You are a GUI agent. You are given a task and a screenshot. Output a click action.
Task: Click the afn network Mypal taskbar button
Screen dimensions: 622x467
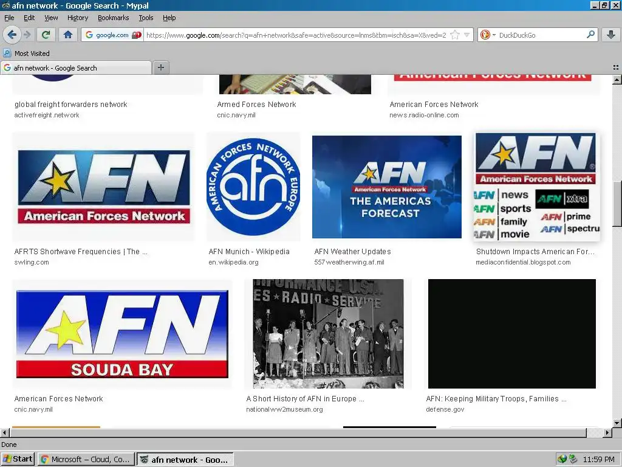coord(185,460)
